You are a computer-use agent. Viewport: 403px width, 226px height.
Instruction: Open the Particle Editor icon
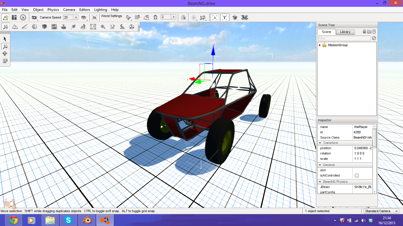[103, 27]
